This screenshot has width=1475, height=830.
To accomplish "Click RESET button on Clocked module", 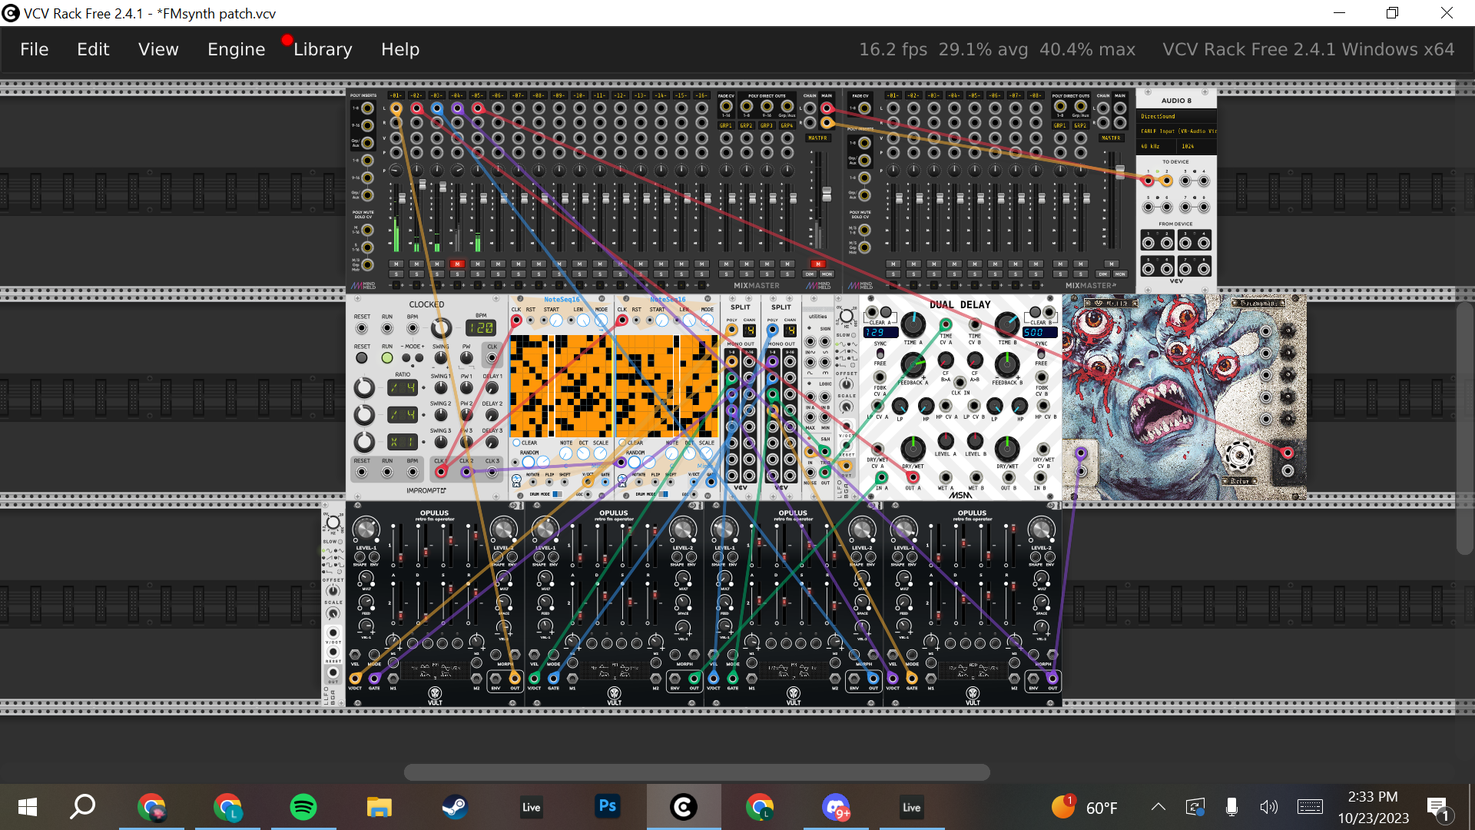I will (362, 358).
